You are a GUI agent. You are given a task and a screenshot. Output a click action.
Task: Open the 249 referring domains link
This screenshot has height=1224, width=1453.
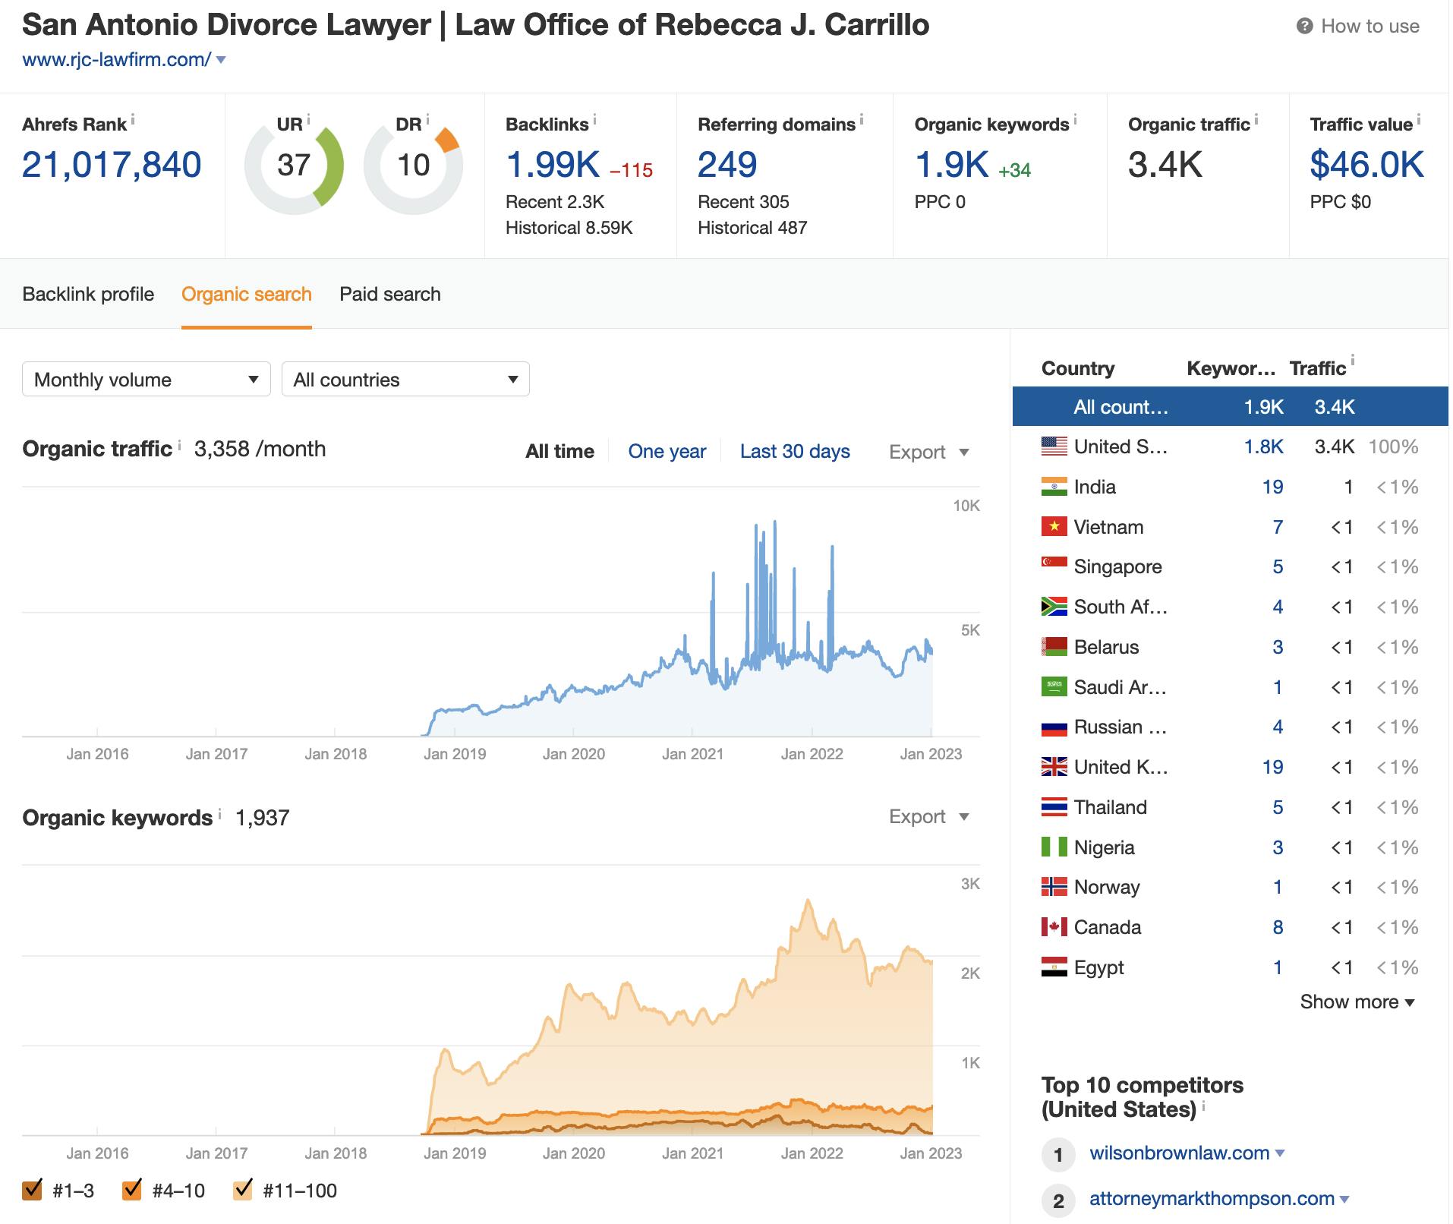(x=727, y=165)
